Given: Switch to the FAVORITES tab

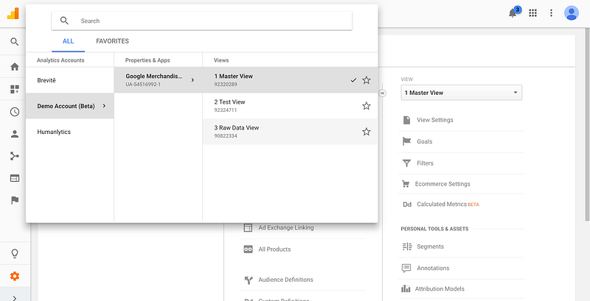Looking at the screenshot, I should click(112, 41).
